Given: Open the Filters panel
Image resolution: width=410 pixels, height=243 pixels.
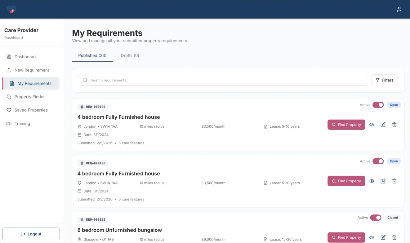Looking at the screenshot, I should click(385, 80).
